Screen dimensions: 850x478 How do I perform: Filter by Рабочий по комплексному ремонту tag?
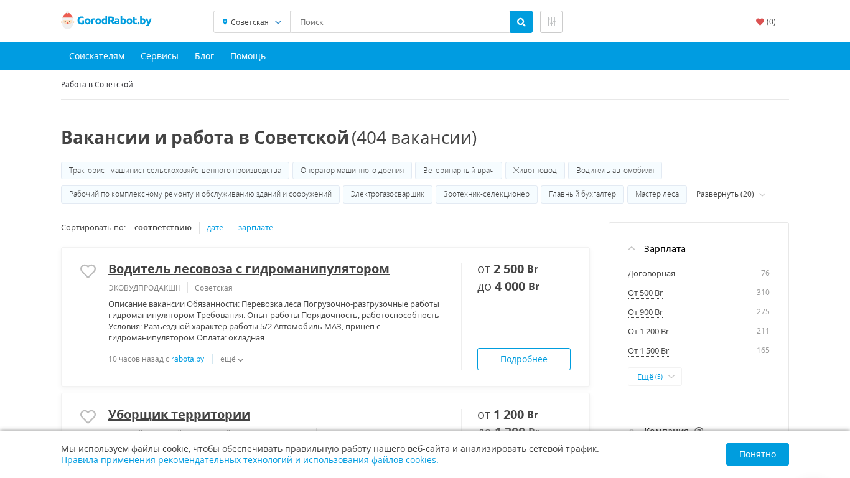pos(200,194)
